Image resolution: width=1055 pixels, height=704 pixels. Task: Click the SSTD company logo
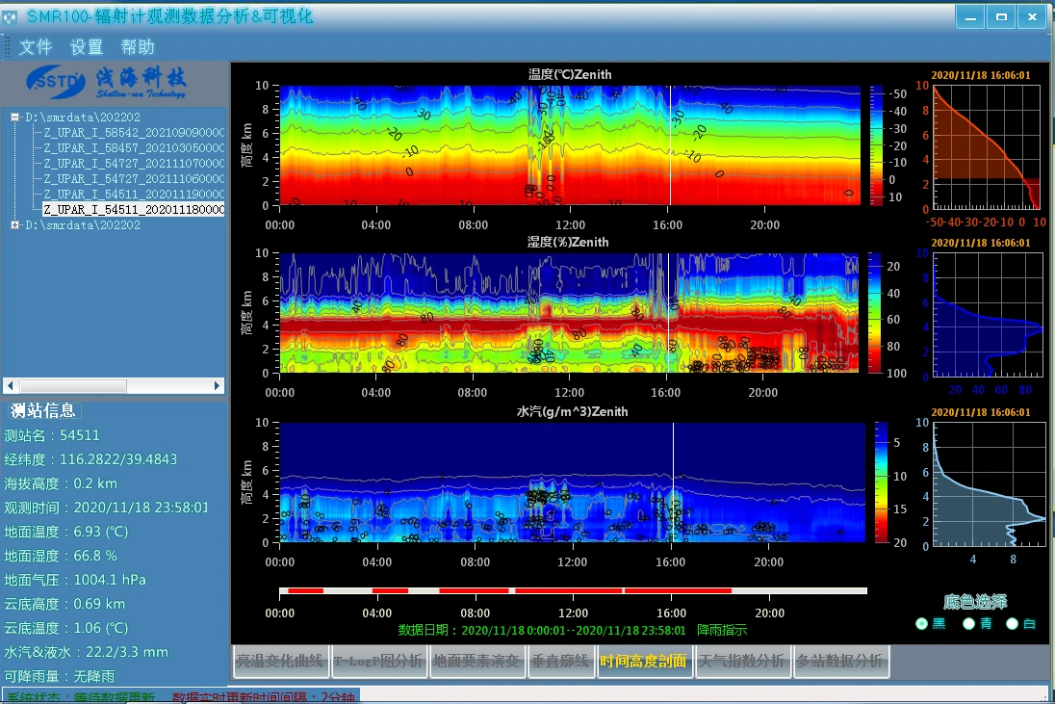pyautogui.click(x=57, y=80)
